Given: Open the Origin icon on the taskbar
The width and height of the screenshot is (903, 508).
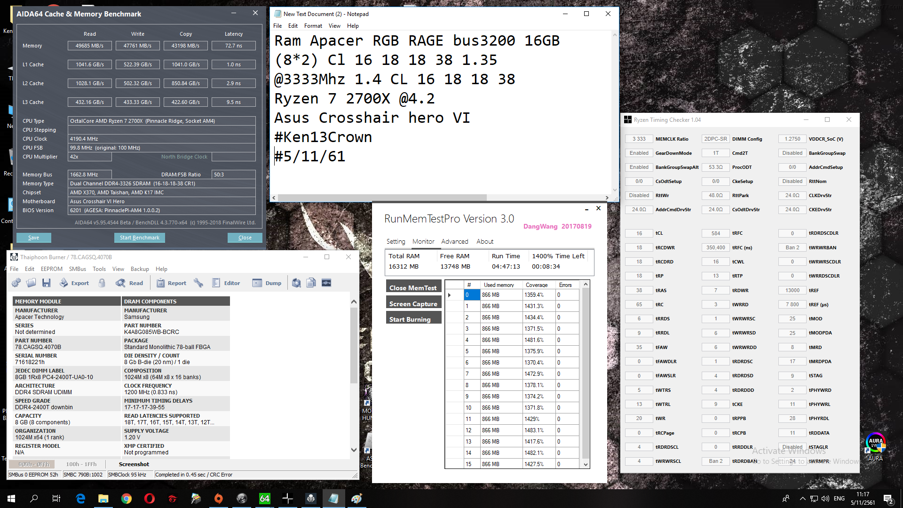Looking at the screenshot, I should 219,499.
